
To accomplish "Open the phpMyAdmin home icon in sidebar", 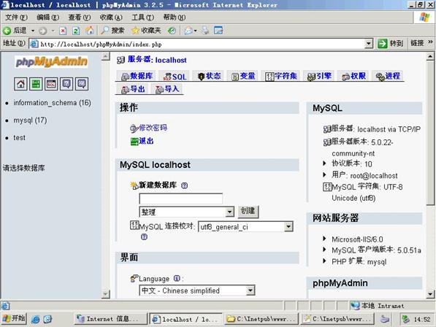I will point(20,84).
